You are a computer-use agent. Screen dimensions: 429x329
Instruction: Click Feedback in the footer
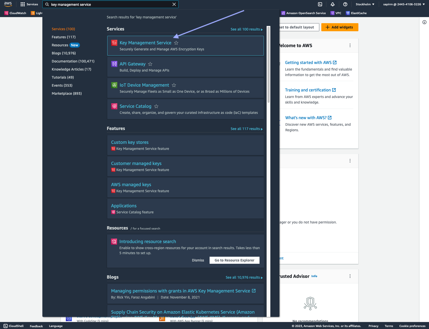pyautogui.click(x=36, y=326)
